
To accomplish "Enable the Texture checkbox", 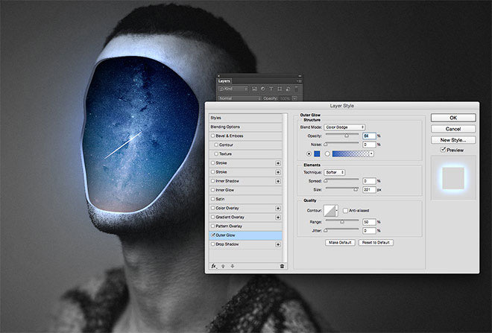I will pyautogui.click(x=216, y=154).
